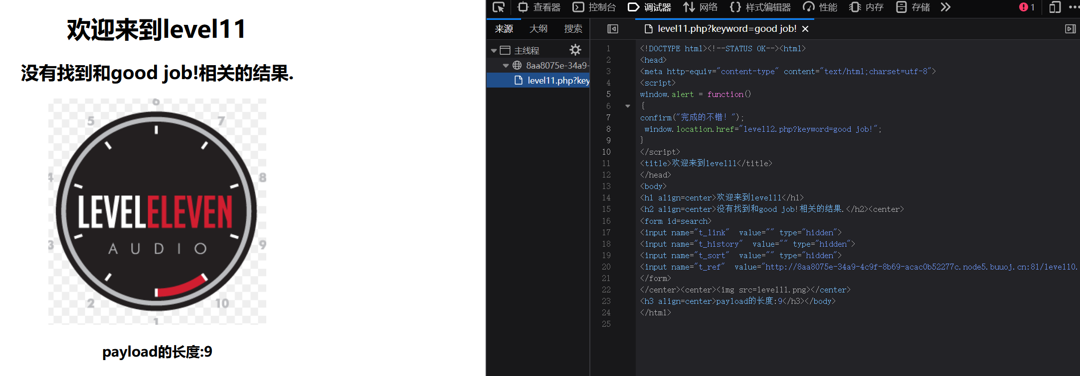Screen dimensions: 1080x376
Task: Show more tools via double chevron
Action: [945, 7]
